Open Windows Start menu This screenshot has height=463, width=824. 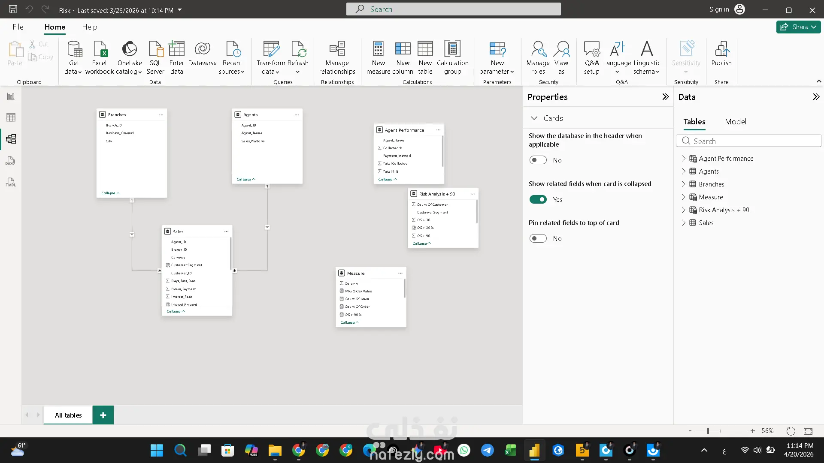157,450
